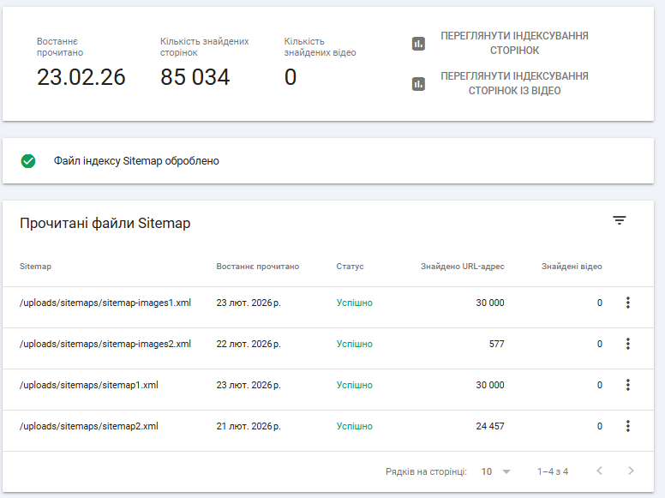The height and width of the screenshot is (498, 665).
Task: Click bar chart icon beside 'Переглянути індексування сторінок'
Action: (418, 44)
